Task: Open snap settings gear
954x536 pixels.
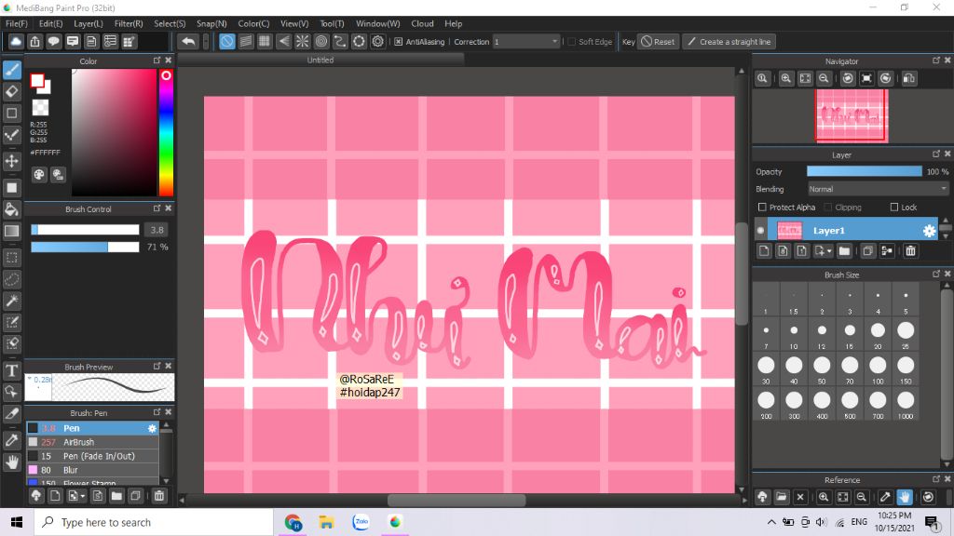Action: 378,41
